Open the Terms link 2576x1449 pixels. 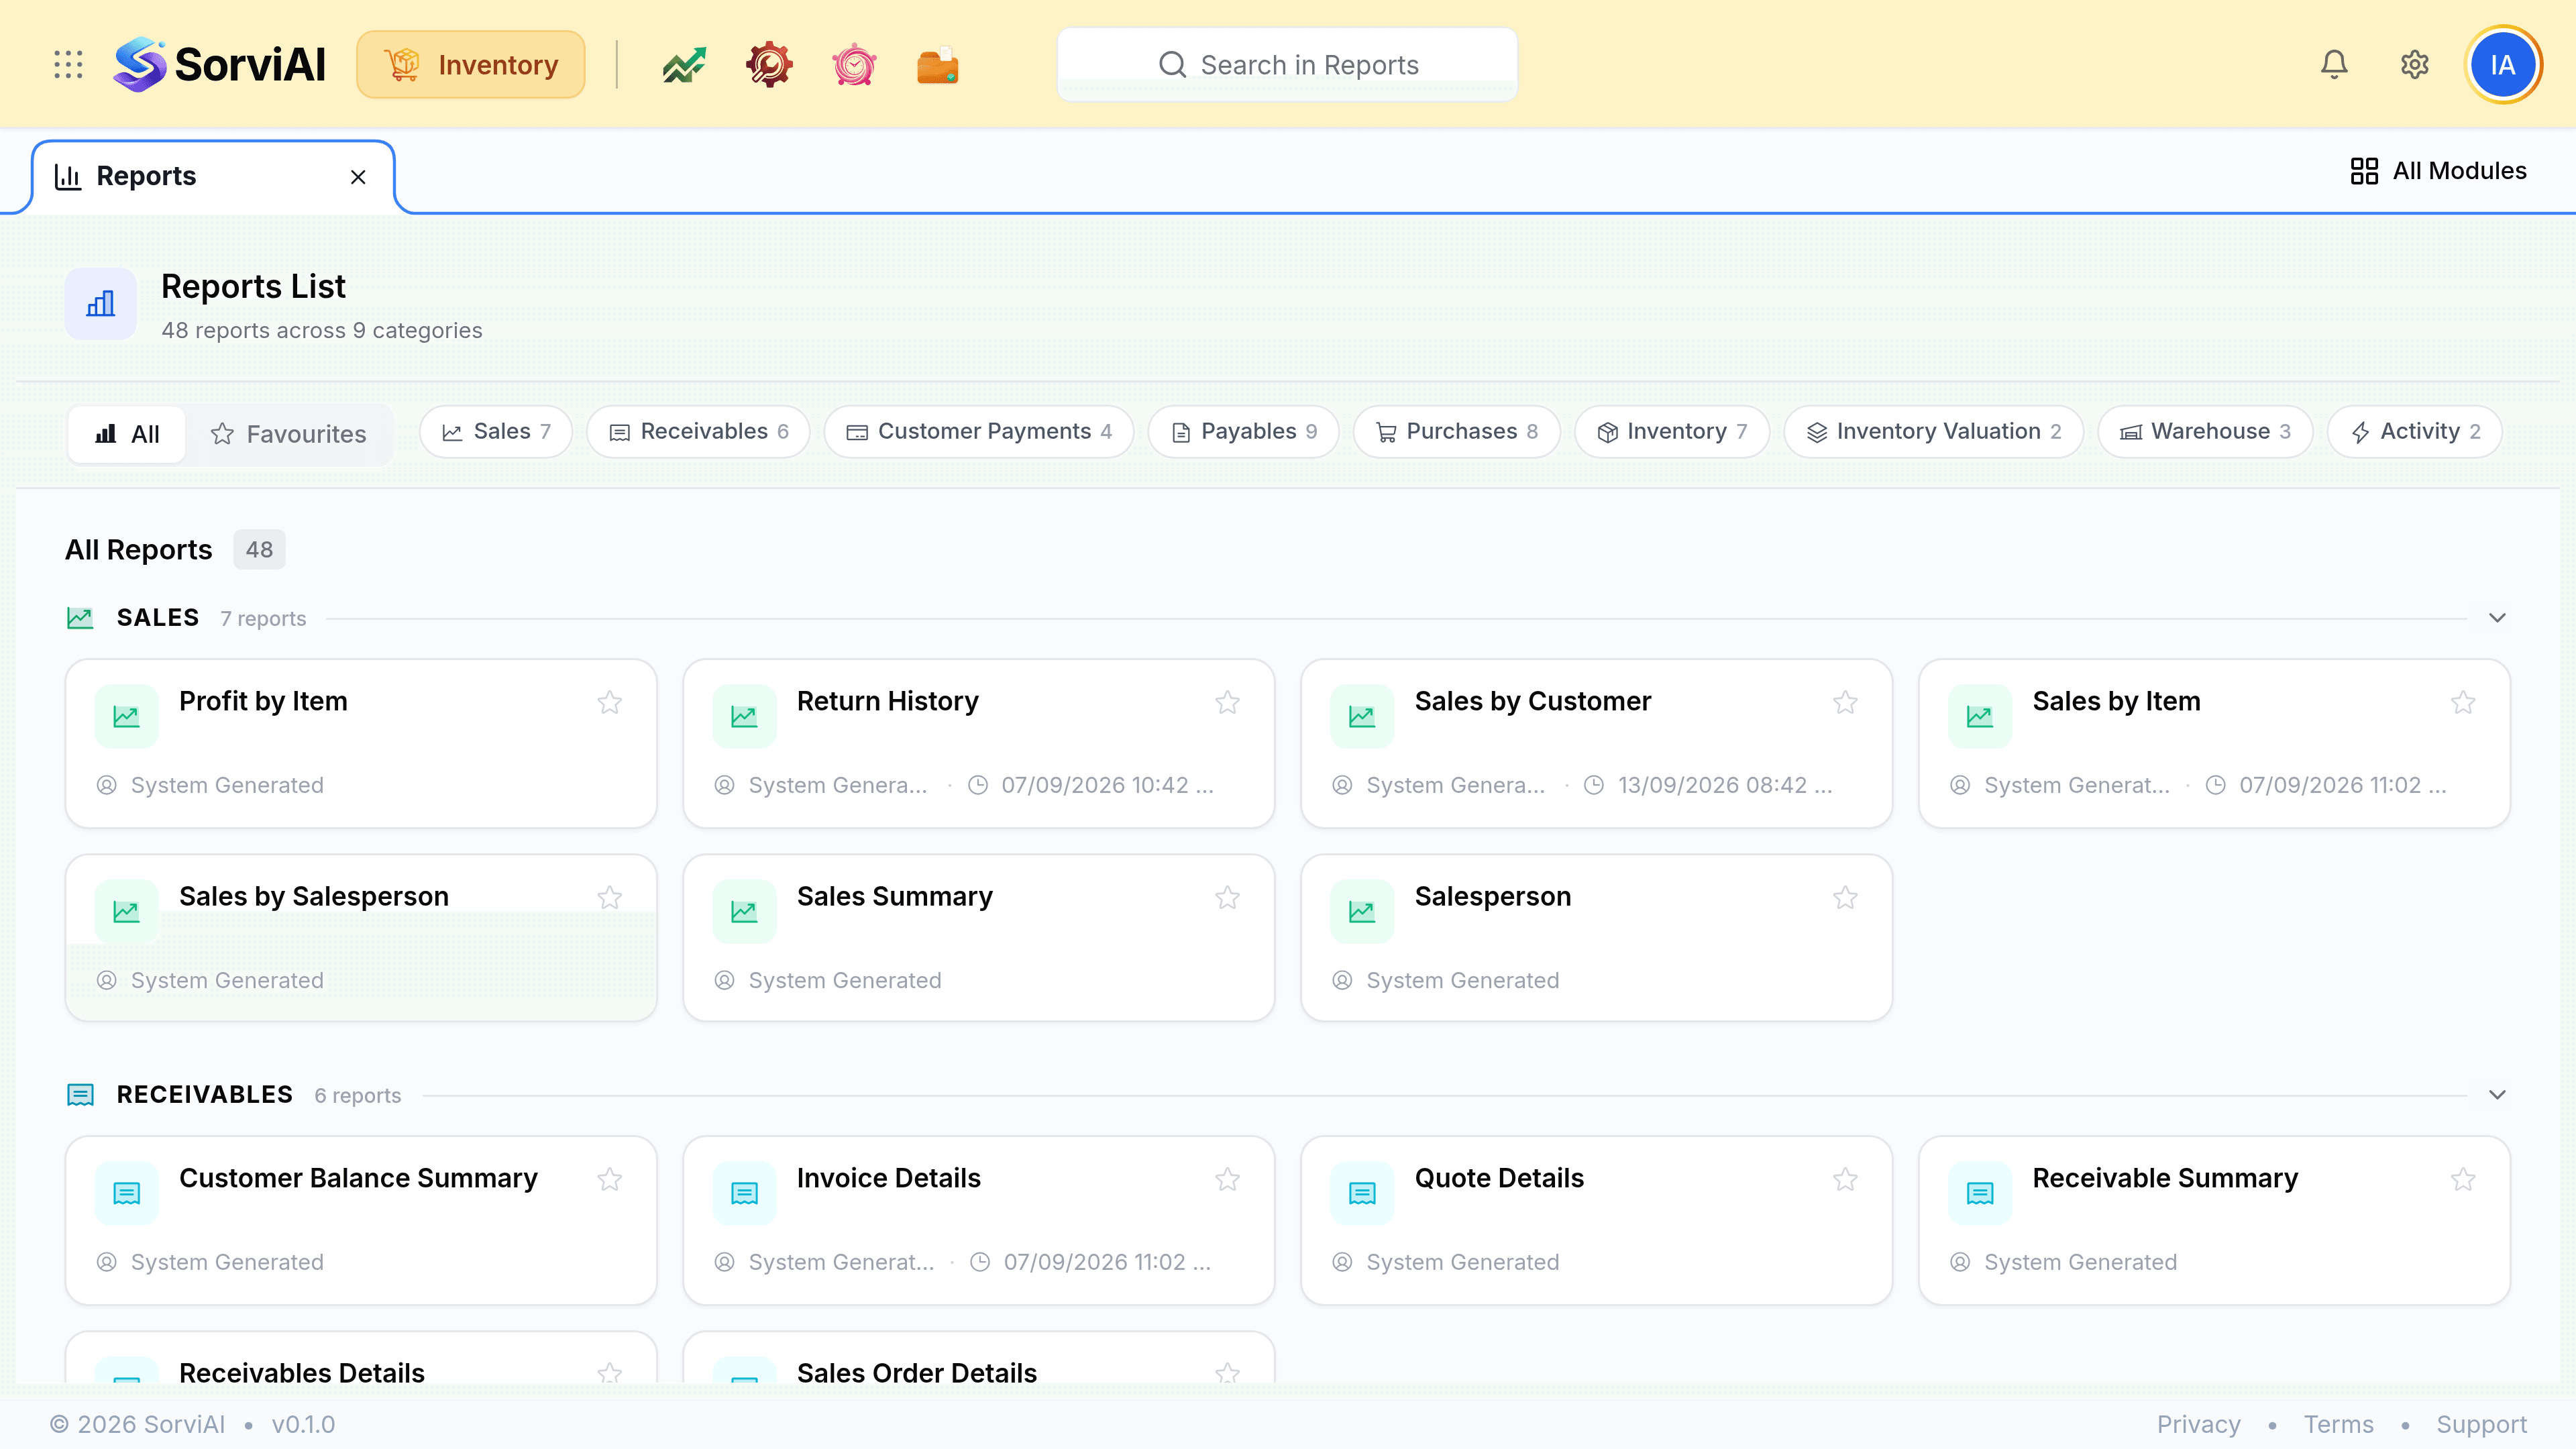tap(2338, 1424)
